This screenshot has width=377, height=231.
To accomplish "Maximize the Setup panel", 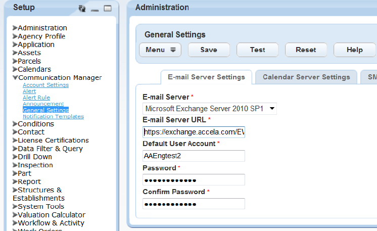I will coord(107,8).
